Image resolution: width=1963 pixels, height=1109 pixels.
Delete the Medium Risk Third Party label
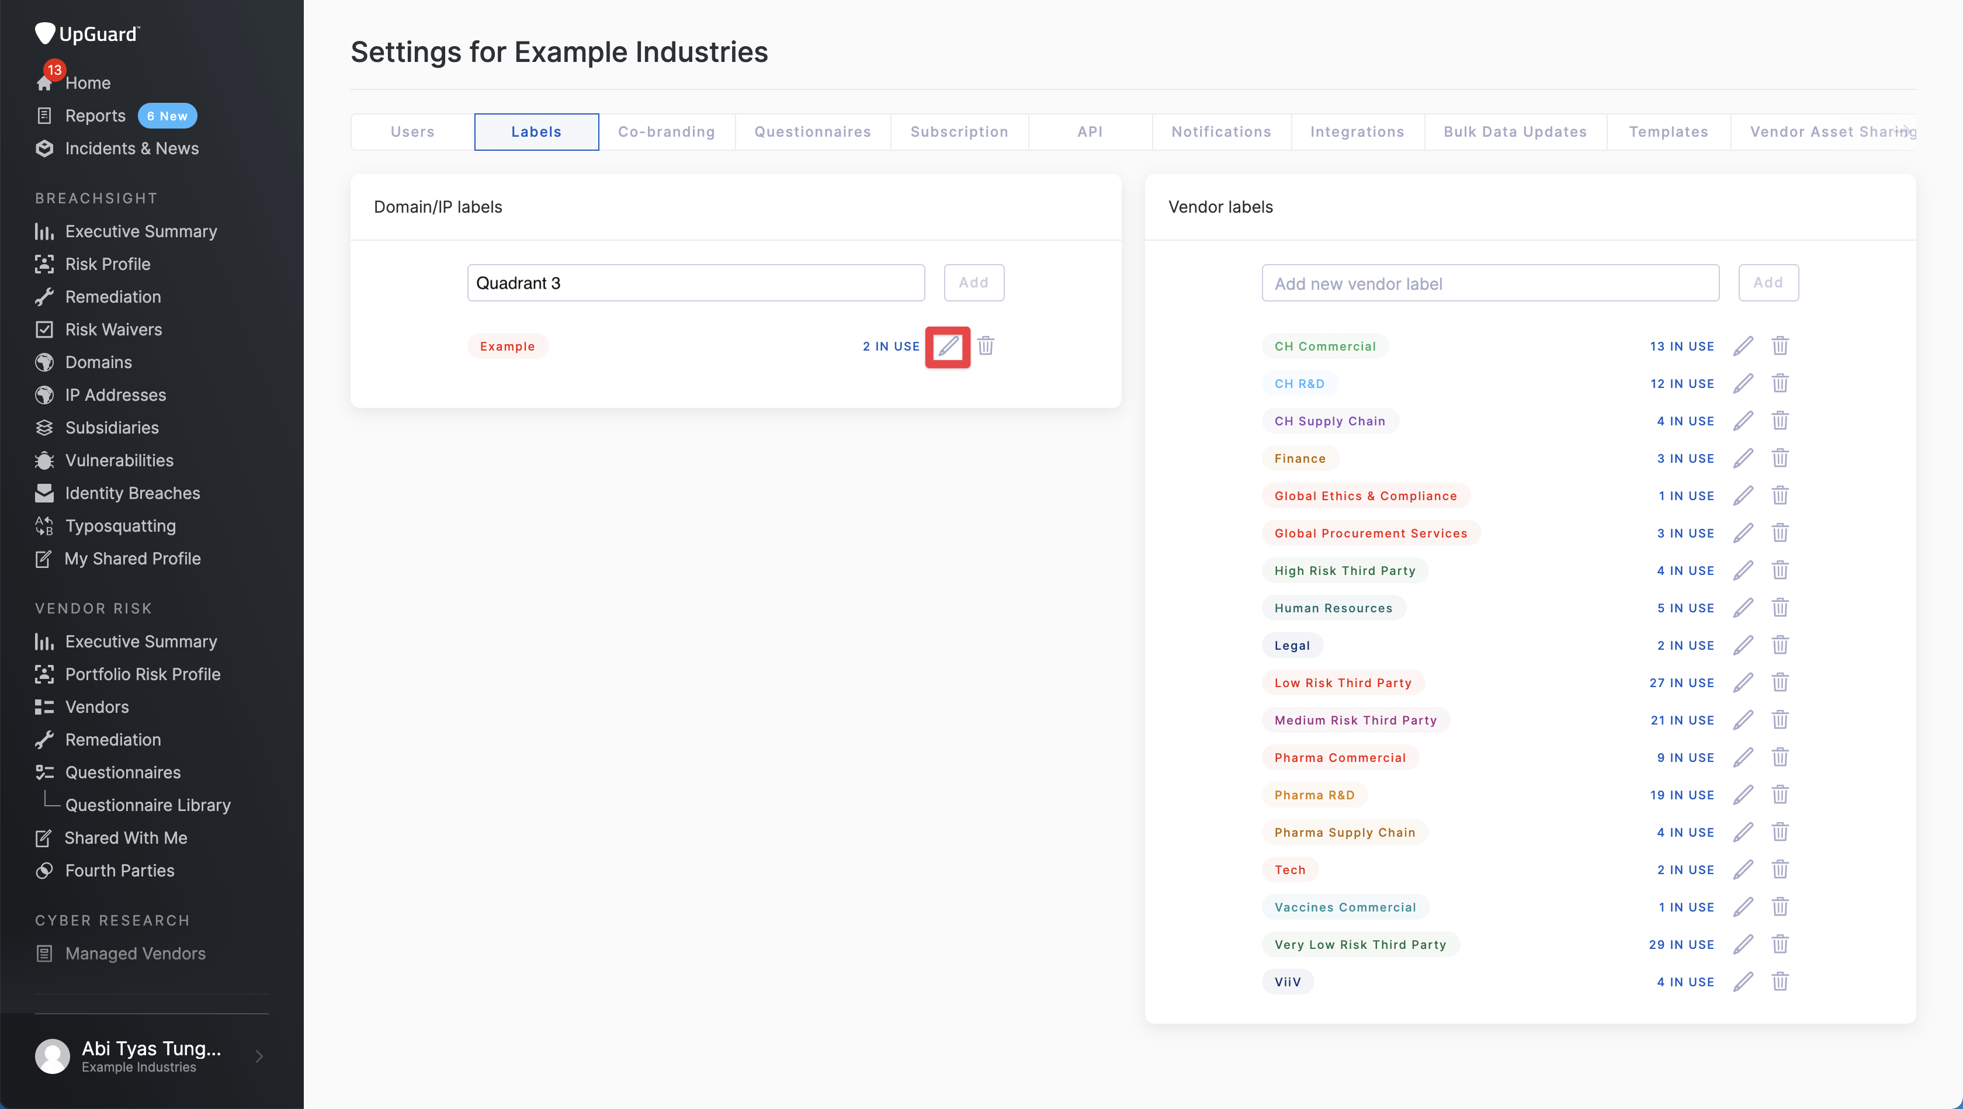pos(1780,719)
